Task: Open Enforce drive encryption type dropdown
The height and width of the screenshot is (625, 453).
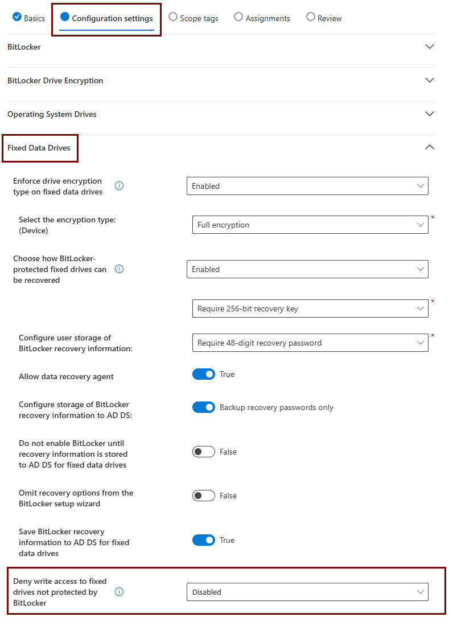Action: (x=307, y=186)
